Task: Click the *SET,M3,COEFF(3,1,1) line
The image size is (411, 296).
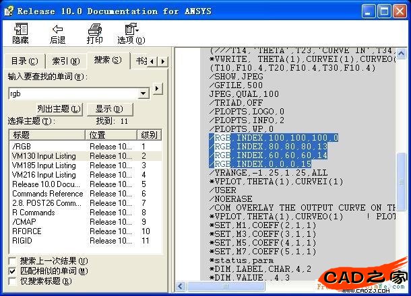Action: point(263,233)
